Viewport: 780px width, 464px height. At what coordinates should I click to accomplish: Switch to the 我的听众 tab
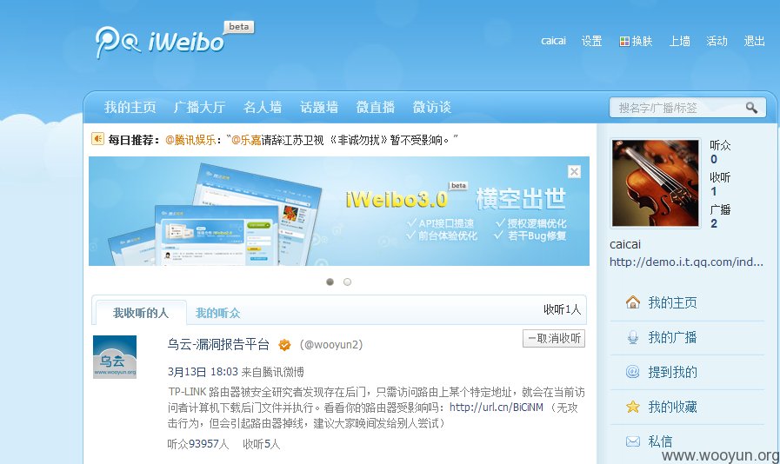tap(218, 313)
